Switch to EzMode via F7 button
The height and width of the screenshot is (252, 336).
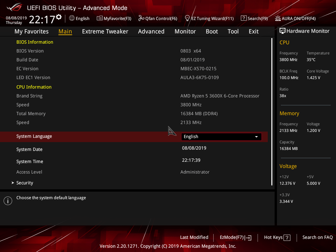pyautogui.click(x=235, y=237)
